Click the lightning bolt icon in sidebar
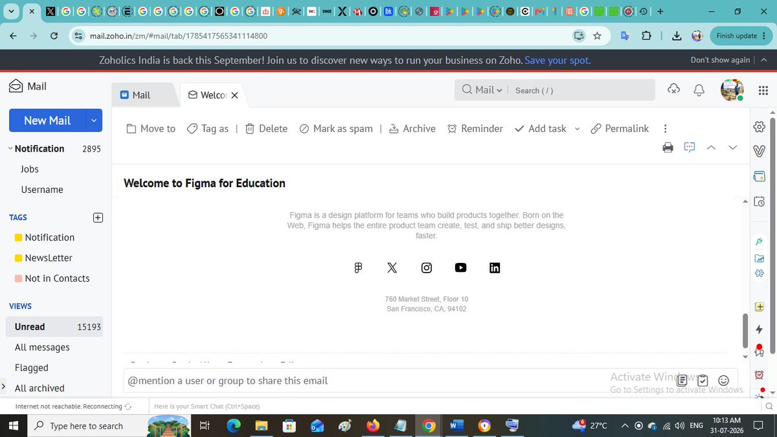 tap(760, 330)
